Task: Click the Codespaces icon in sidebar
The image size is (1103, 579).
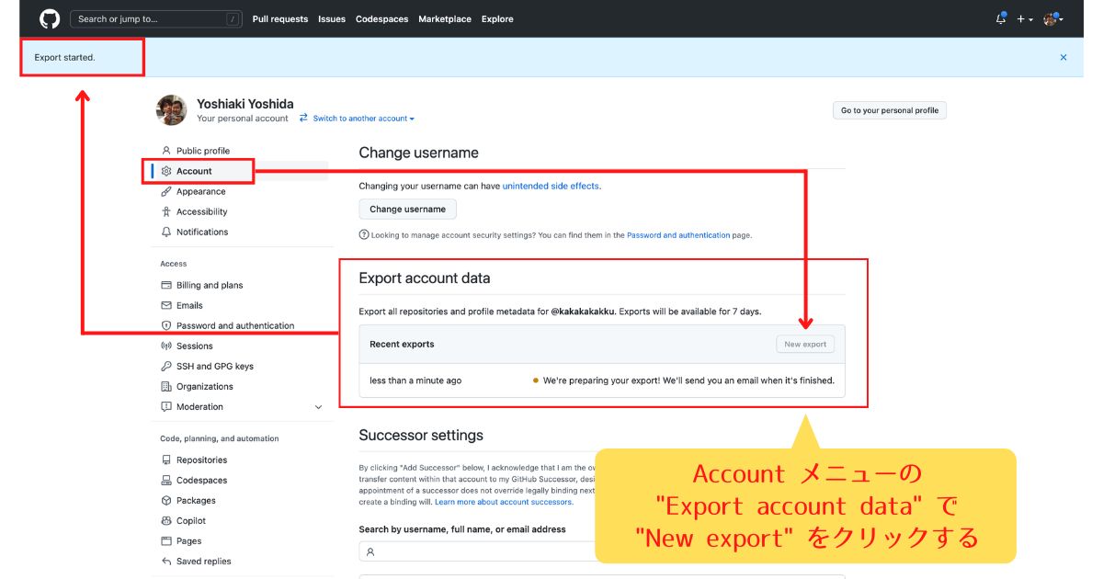Action: click(166, 480)
